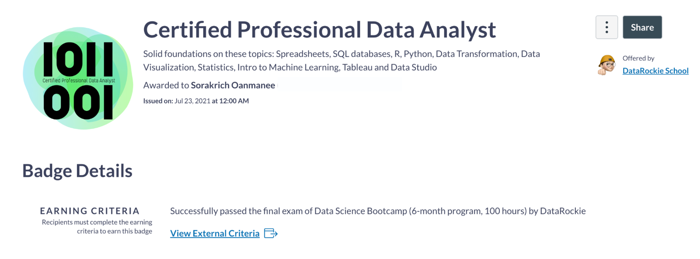This screenshot has height=259, width=700.
Task: Click the DataRockie School avatar icon
Action: click(x=607, y=65)
